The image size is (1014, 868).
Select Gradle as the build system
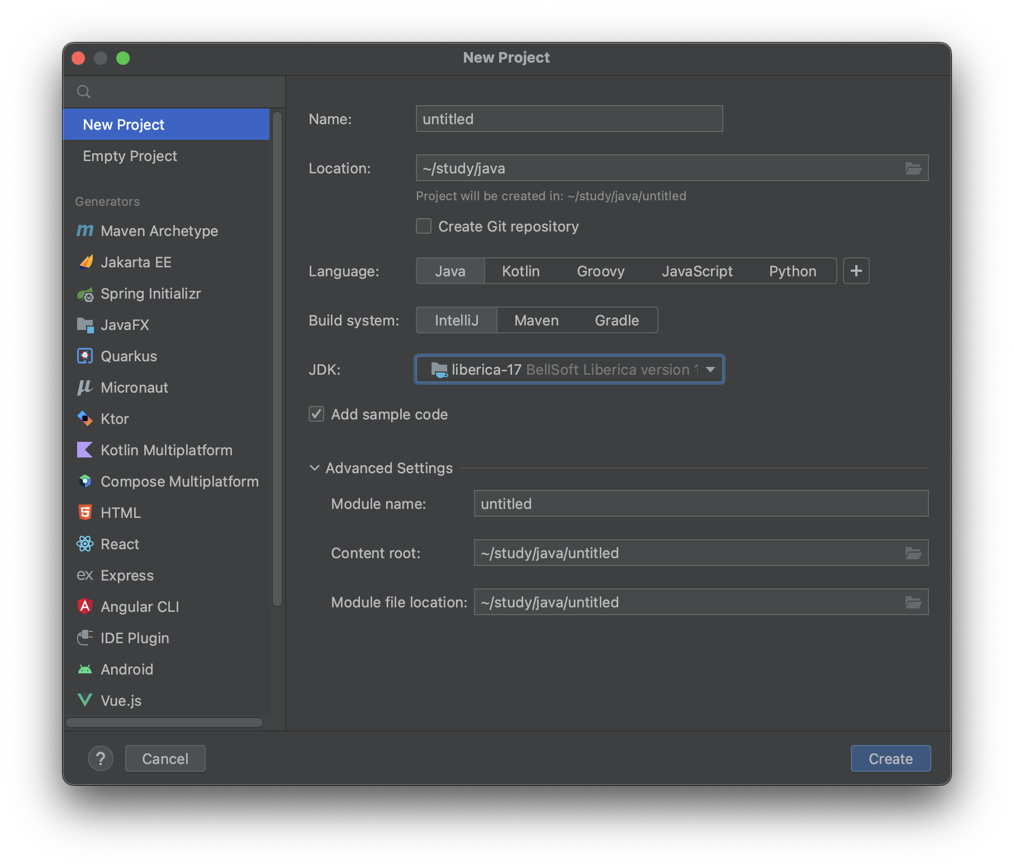(x=615, y=320)
